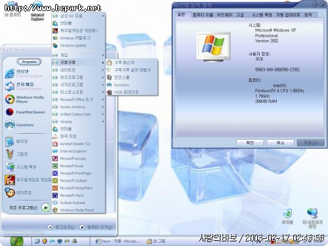Open the Outlook Express e-mail icon

click(x=10, y=87)
